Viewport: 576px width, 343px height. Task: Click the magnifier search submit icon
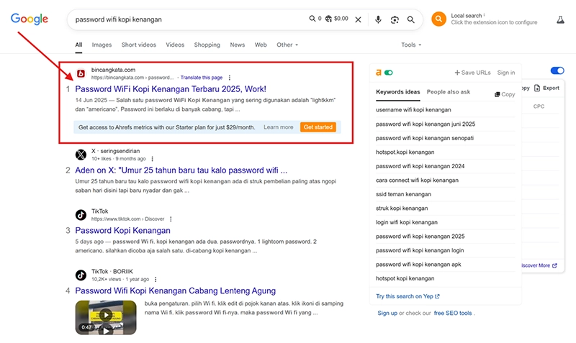[x=411, y=19]
